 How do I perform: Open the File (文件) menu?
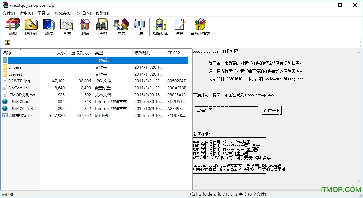pyautogui.click(x=9, y=13)
